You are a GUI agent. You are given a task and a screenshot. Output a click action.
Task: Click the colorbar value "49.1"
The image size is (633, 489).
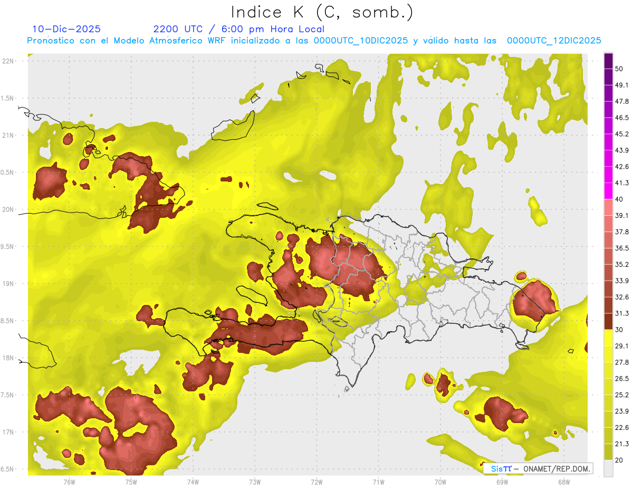pos(622,85)
